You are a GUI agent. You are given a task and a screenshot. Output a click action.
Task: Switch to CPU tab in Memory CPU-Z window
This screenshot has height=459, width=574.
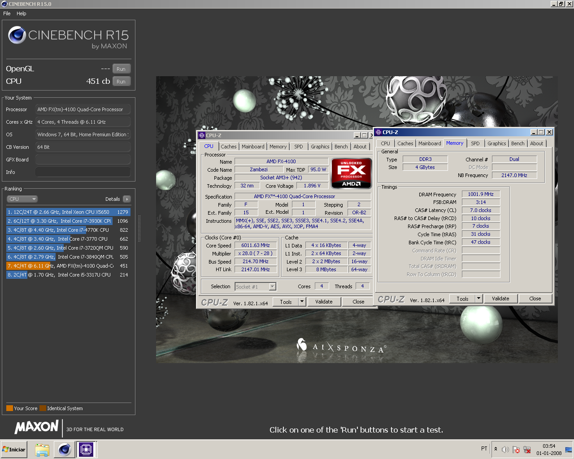tap(386, 143)
